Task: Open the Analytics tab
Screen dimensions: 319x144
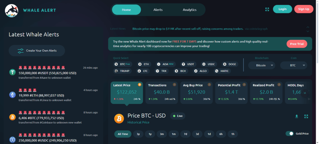Action: (189, 10)
